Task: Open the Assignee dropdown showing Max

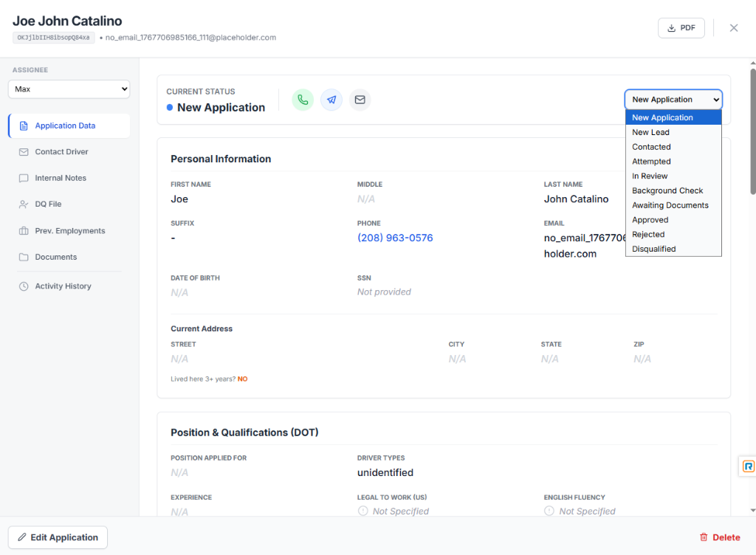Action: tap(69, 89)
